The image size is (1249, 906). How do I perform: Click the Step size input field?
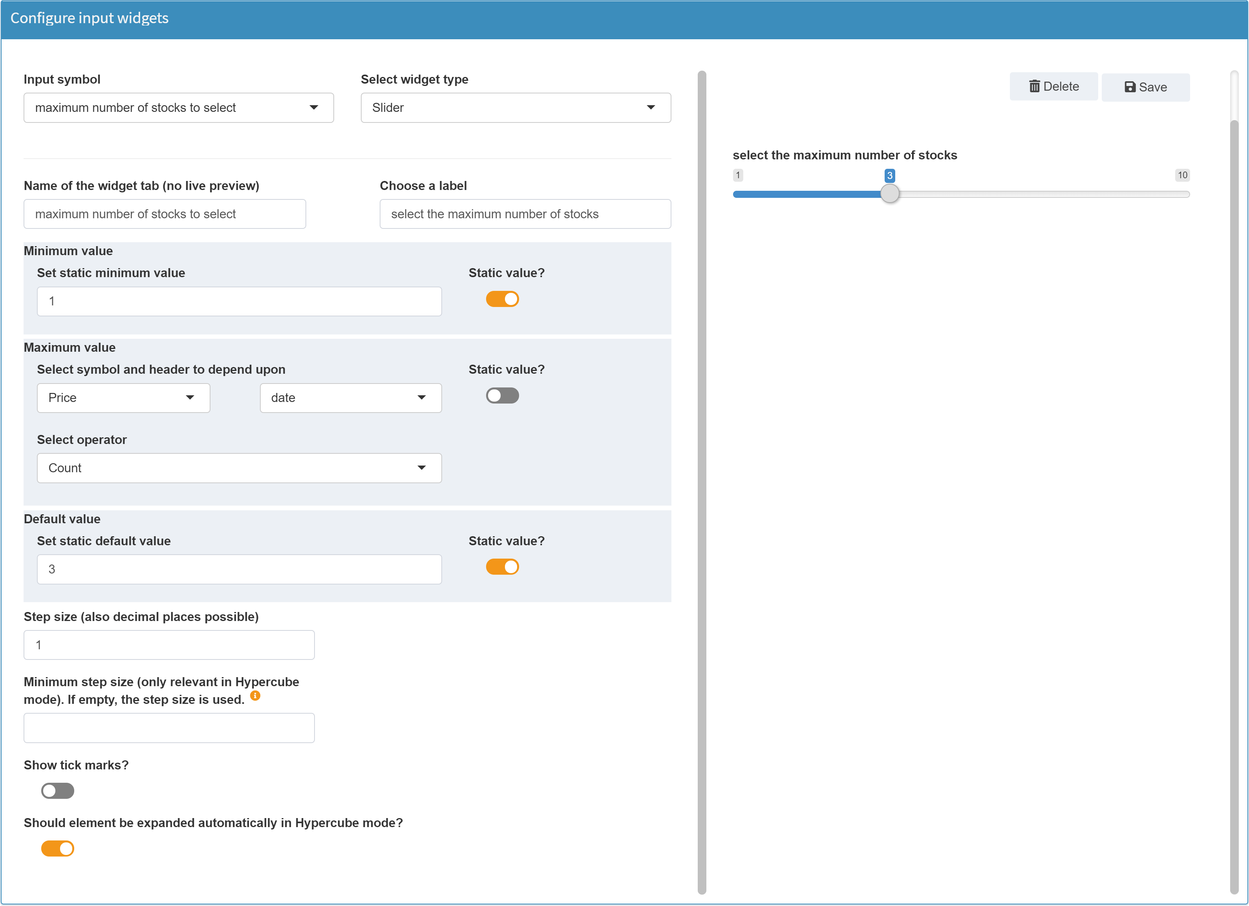coord(169,645)
